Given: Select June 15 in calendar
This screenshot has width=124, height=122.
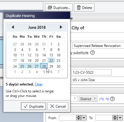Looking at the screenshot, I should pos(51,55).
